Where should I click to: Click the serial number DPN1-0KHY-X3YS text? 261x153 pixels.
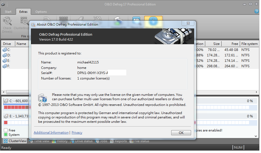(x=93, y=73)
